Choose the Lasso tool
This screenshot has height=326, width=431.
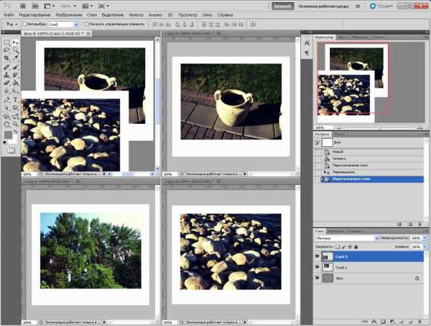point(6,51)
